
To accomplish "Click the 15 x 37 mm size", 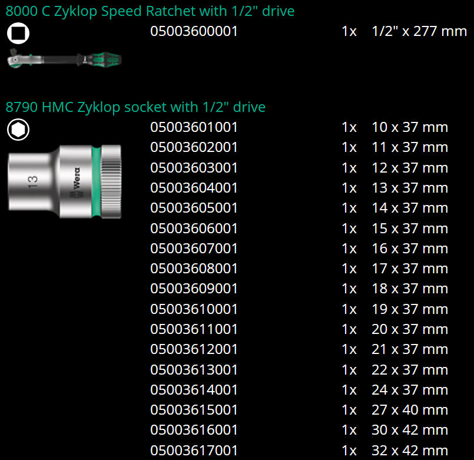I will 410,229.
